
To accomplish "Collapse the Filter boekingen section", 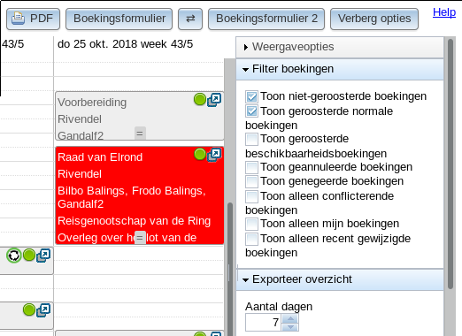I will click(340, 69).
